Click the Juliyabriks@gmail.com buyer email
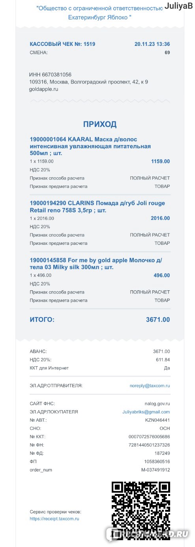 coord(146,412)
